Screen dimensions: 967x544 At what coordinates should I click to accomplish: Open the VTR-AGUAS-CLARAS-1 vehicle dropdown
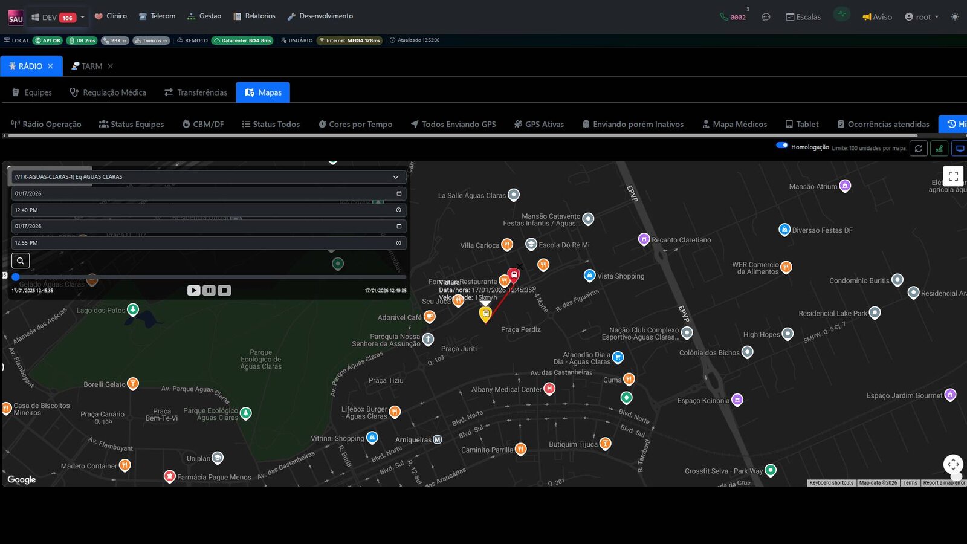[209, 177]
